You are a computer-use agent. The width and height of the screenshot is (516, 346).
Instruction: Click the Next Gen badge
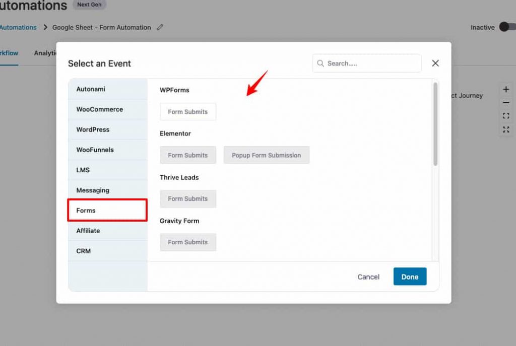[89, 5]
